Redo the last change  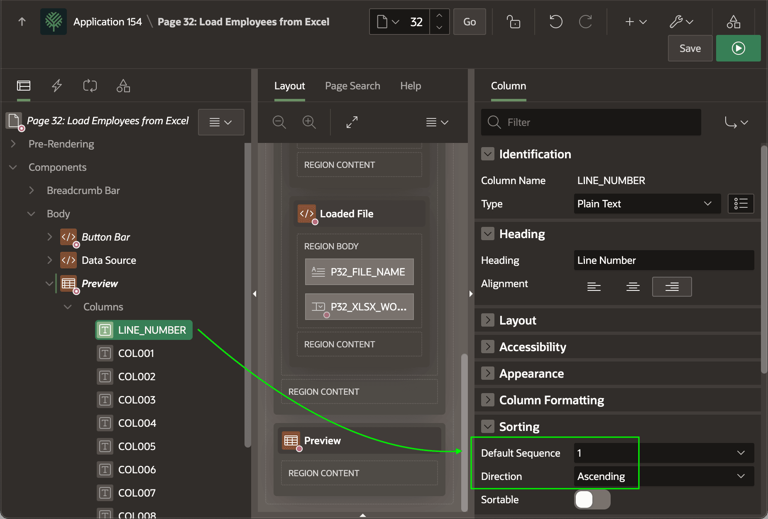click(585, 22)
